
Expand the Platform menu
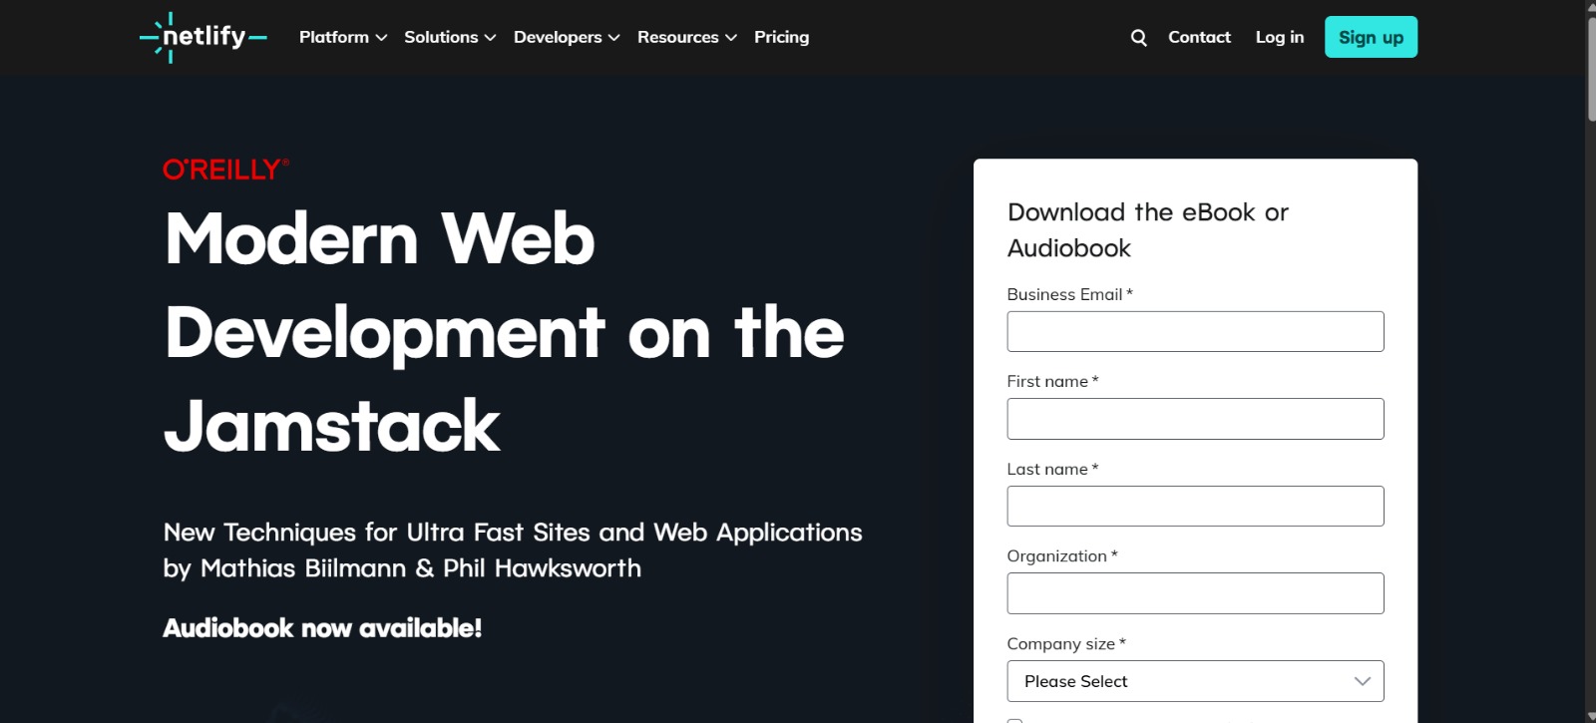click(343, 37)
